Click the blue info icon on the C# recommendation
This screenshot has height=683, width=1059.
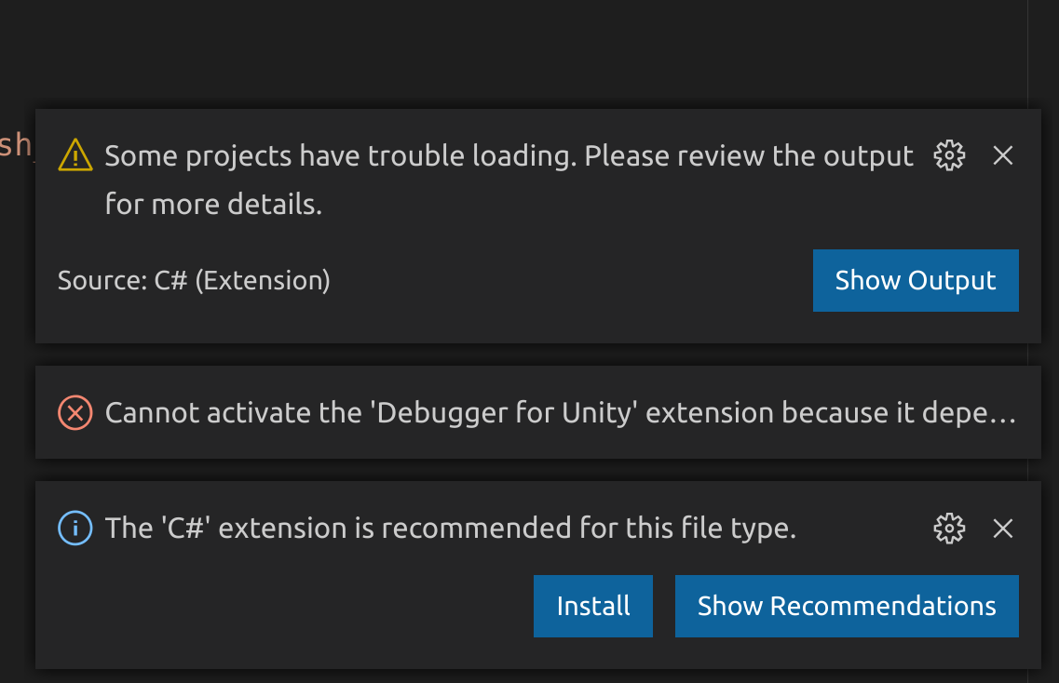(75, 528)
